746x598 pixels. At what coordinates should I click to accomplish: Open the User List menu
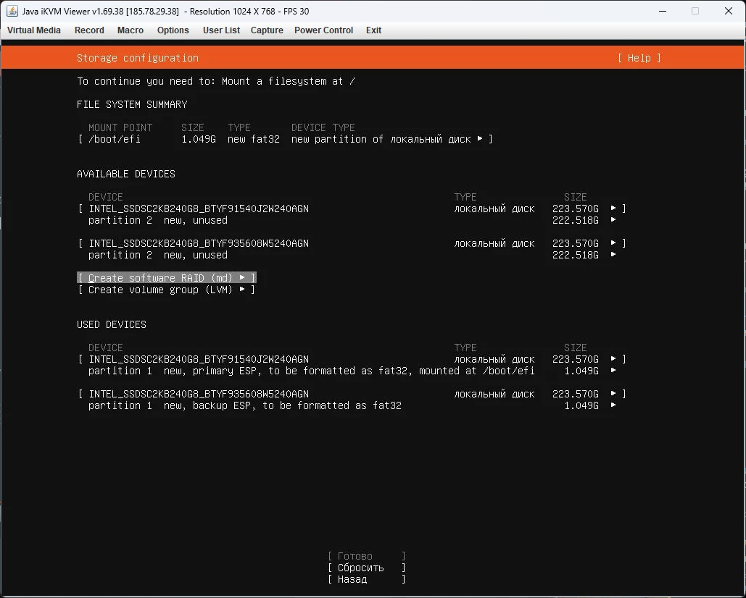[221, 30]
